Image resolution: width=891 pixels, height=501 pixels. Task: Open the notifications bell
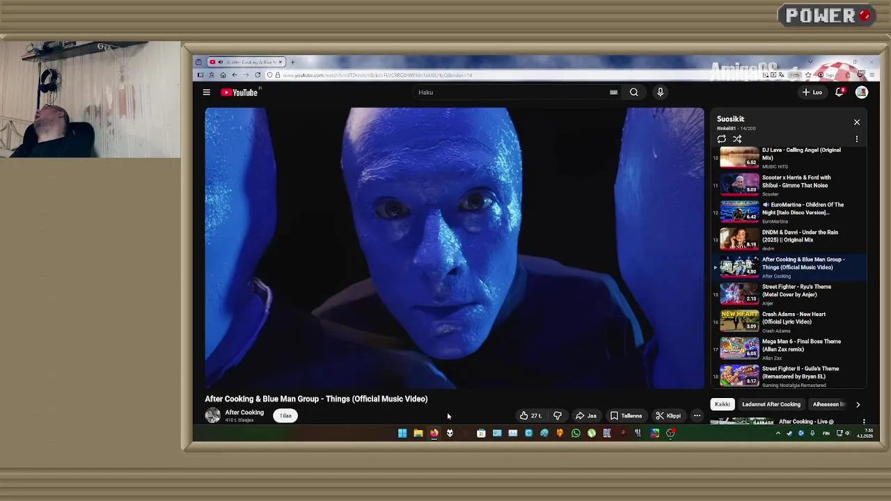839,92
